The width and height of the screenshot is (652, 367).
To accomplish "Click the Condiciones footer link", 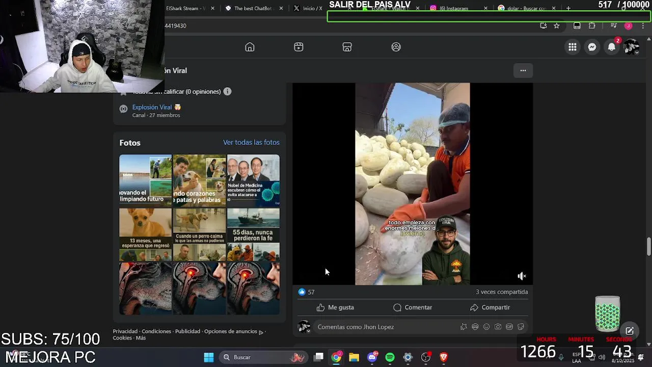I will [156, 331].
